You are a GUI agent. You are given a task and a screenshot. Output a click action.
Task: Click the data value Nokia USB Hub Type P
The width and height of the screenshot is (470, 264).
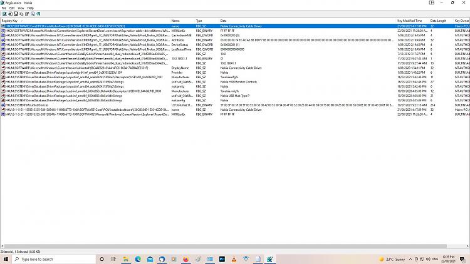[x=235, y=96]
